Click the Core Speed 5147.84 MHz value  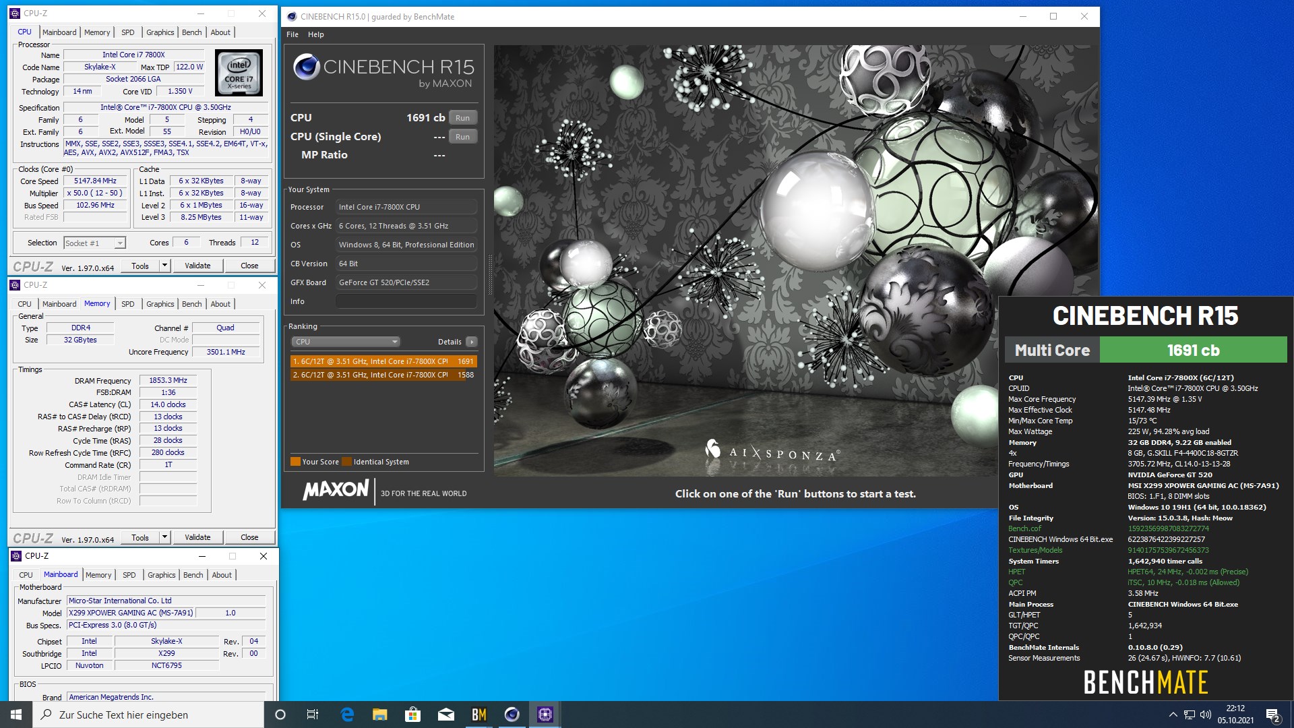[x=95, y=181]
